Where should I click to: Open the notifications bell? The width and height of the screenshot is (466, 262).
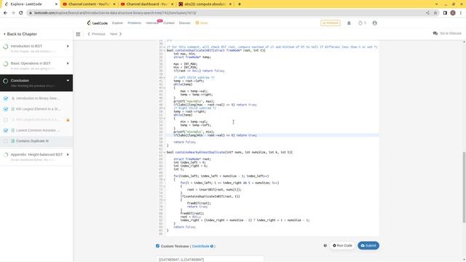(x=349, y=23)
